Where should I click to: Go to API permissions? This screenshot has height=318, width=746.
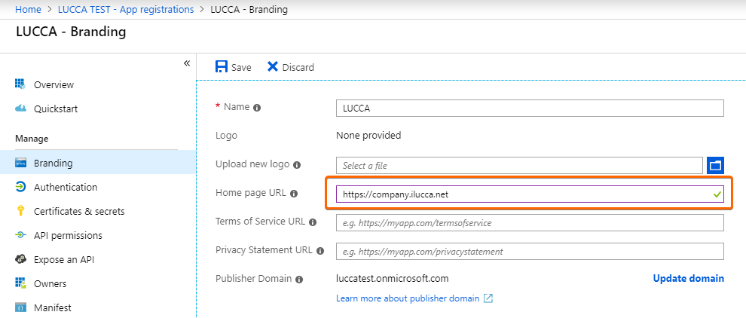[68, 236]
